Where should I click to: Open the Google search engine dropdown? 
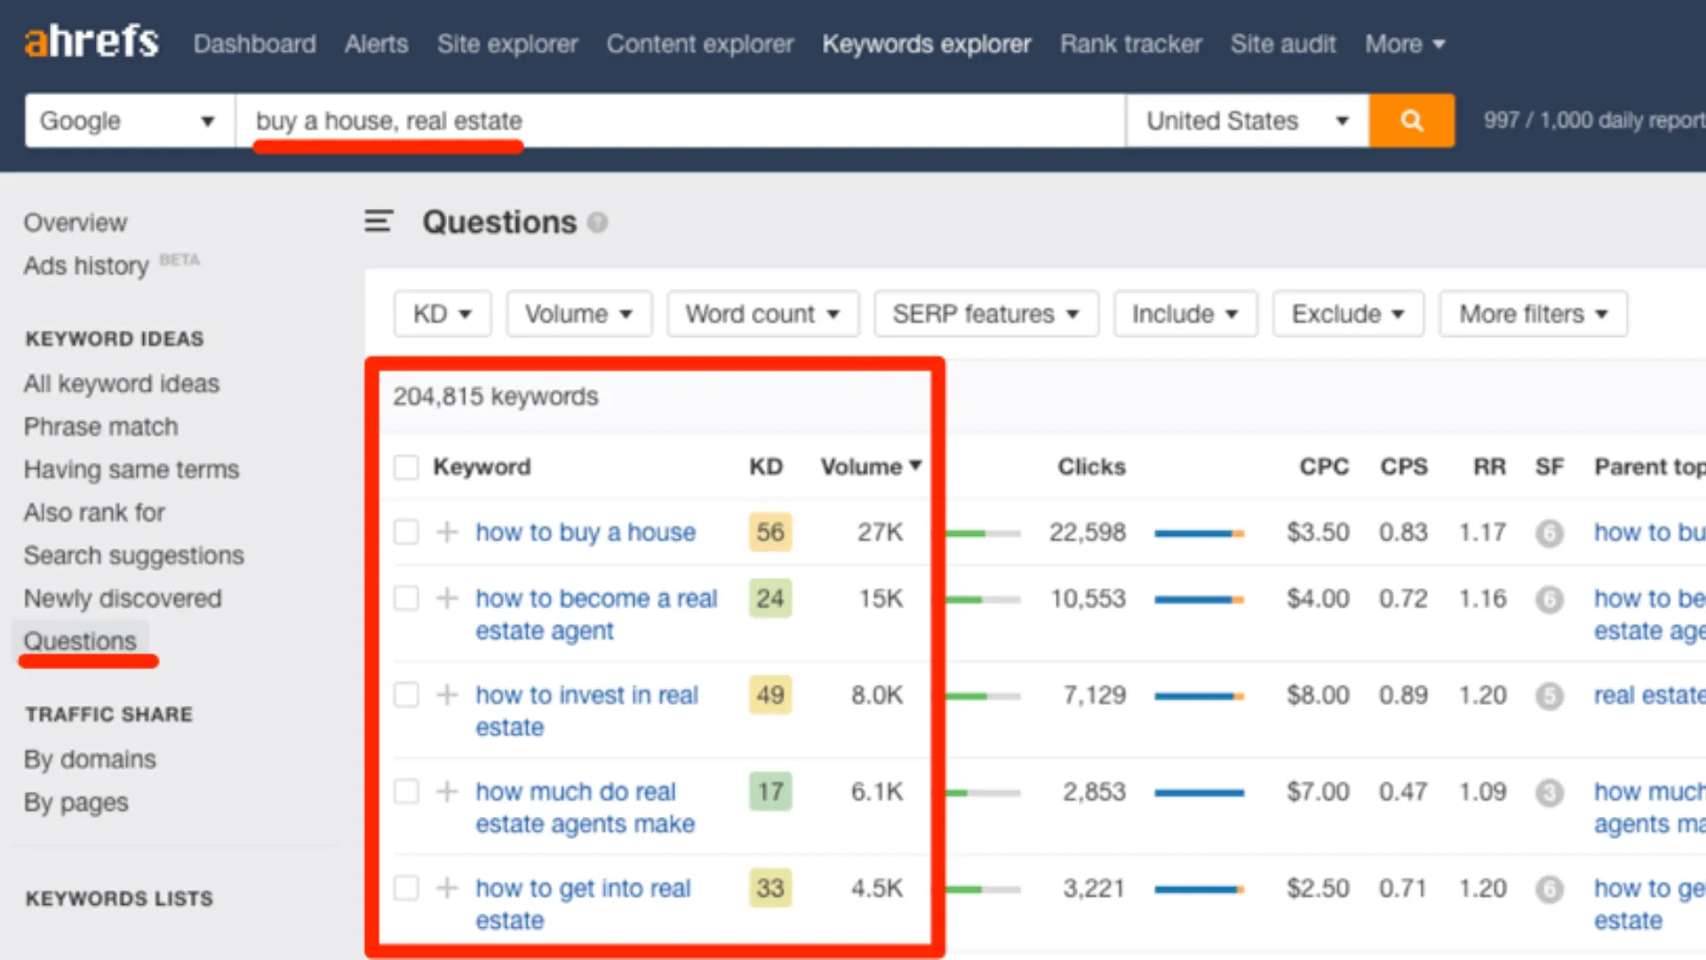[x=130, y=120]
